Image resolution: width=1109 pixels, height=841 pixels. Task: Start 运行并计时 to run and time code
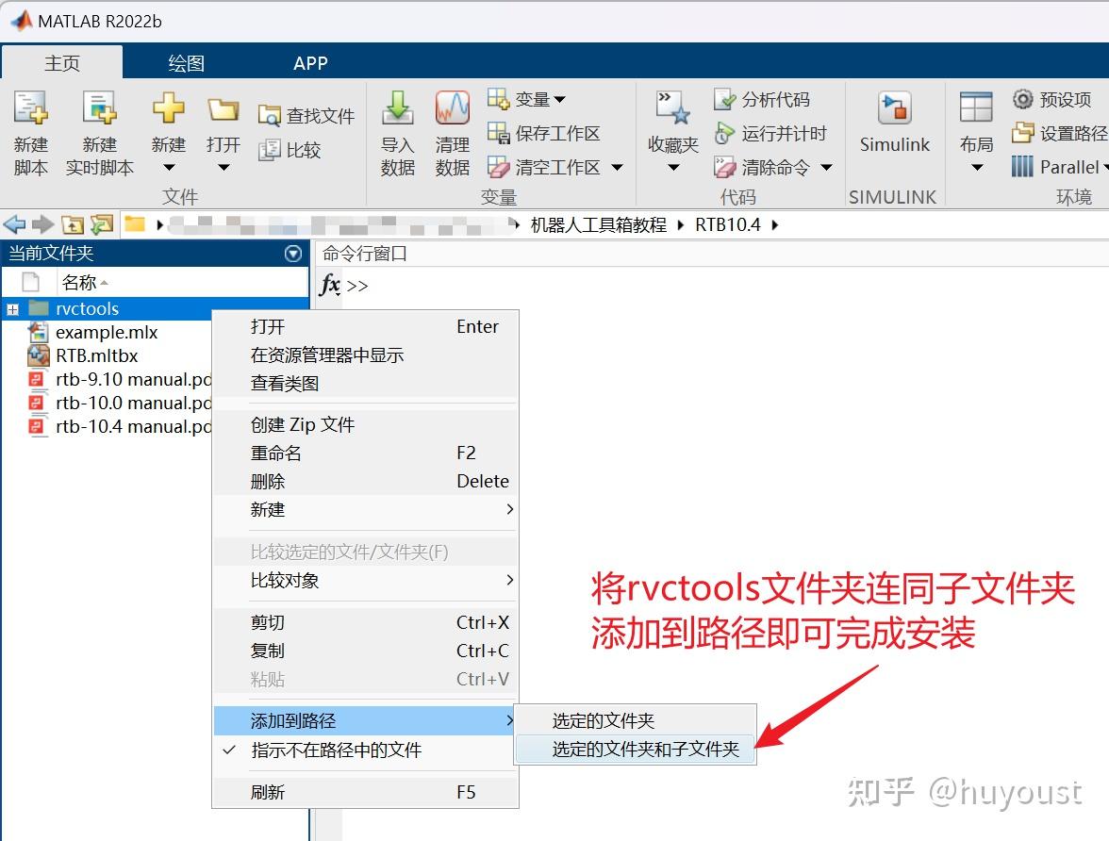(x=775, y=133)
